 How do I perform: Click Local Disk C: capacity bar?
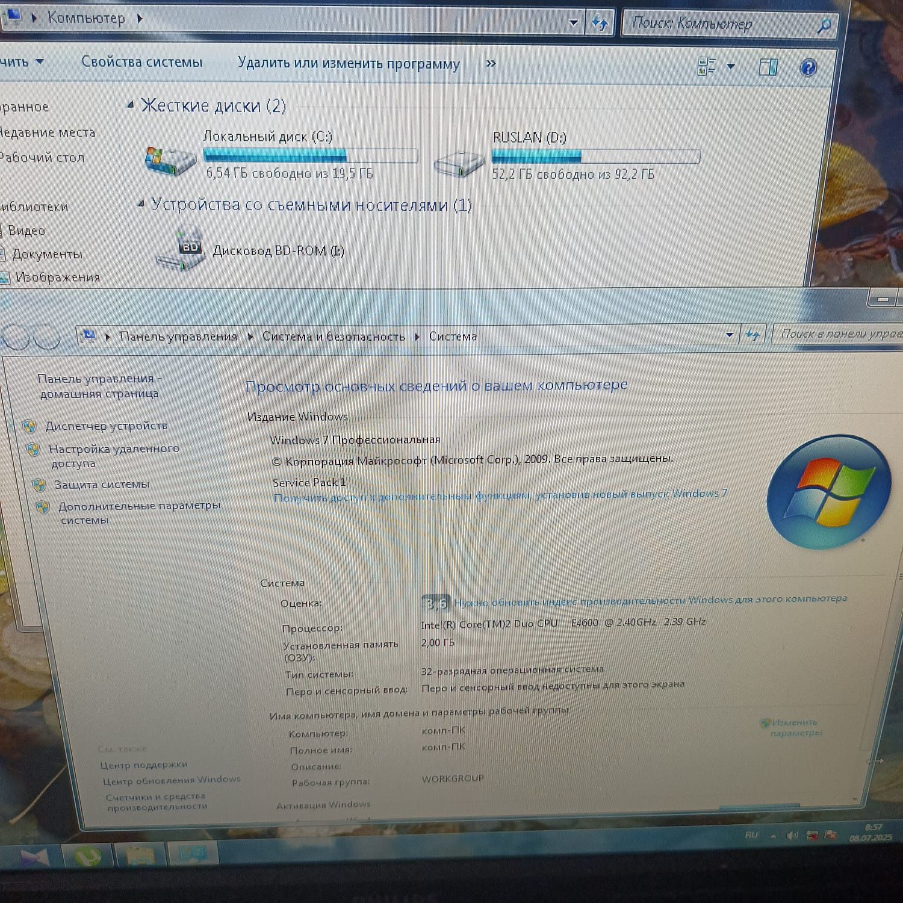[x=310, y=155]
